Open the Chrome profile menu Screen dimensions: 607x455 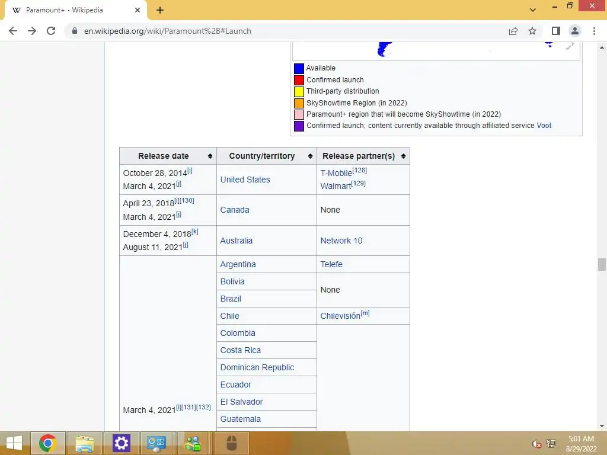tap(575, 31)
